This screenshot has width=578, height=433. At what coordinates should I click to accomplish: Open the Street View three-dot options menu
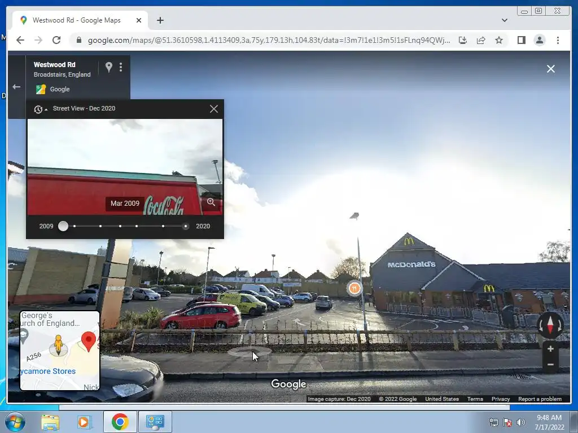coord(121,67)
